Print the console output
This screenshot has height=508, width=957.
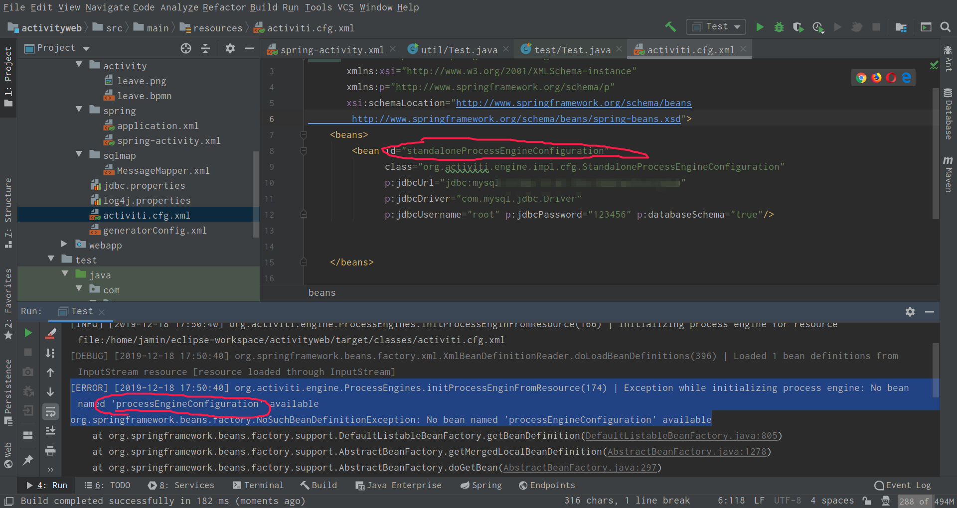pyautogui.click(x=50, y=451)
